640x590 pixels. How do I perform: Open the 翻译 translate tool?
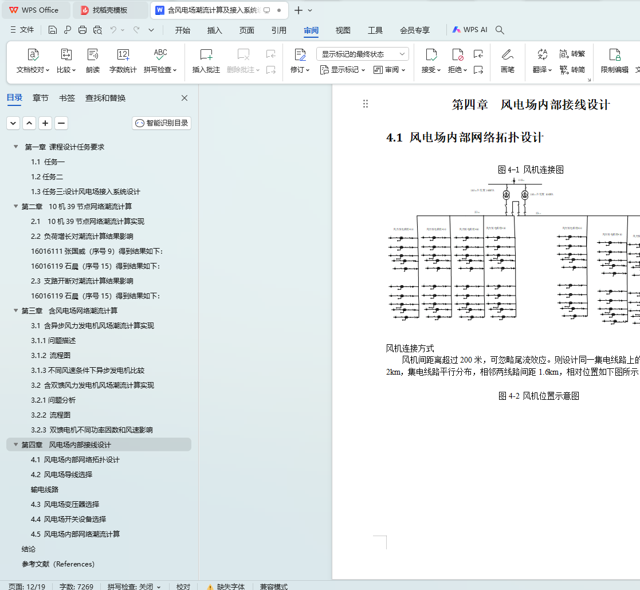(542, 61)
